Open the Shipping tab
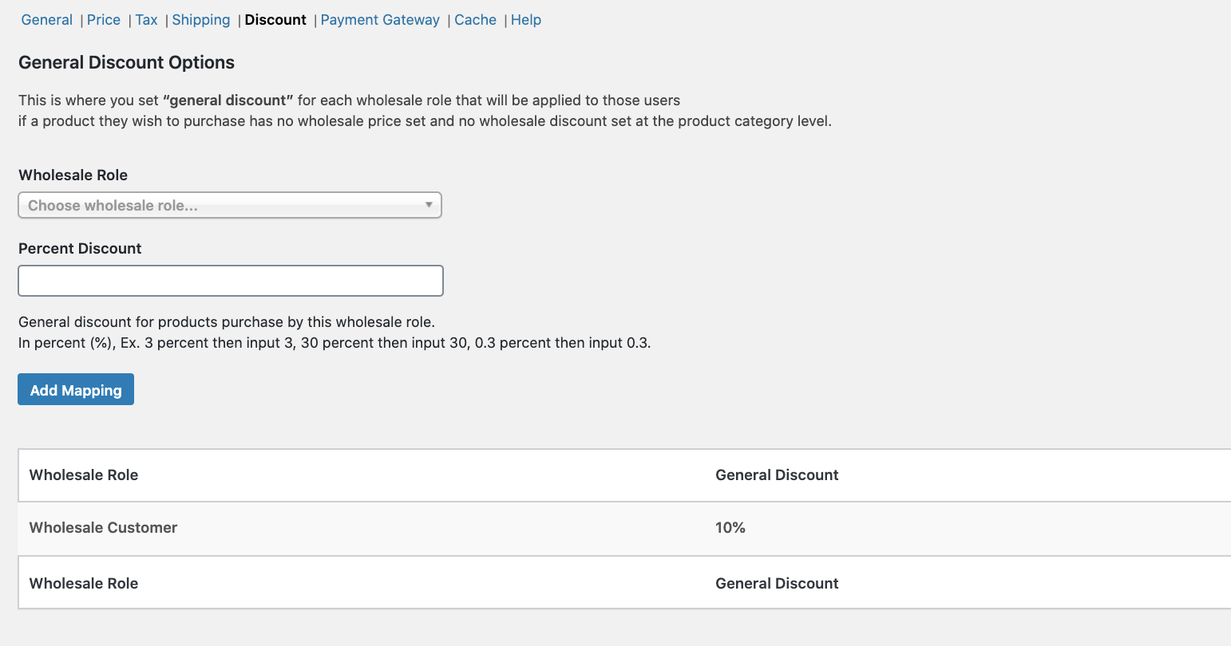This screenshot has width=1231, height=646. pyautogui.click(x=201, y=20)
